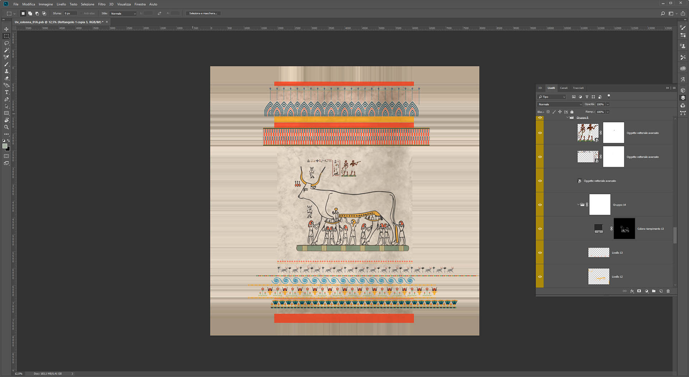Select the Rectangular Marquee tool in the toolbar

pos(6,36)
